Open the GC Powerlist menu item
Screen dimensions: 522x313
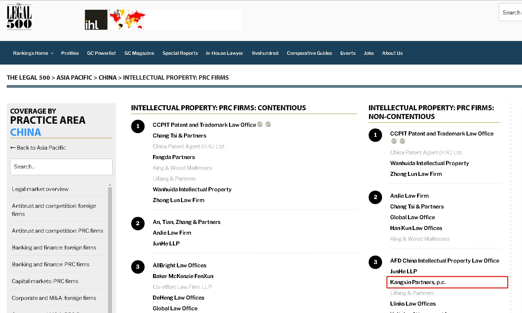(x=102, y=53)
